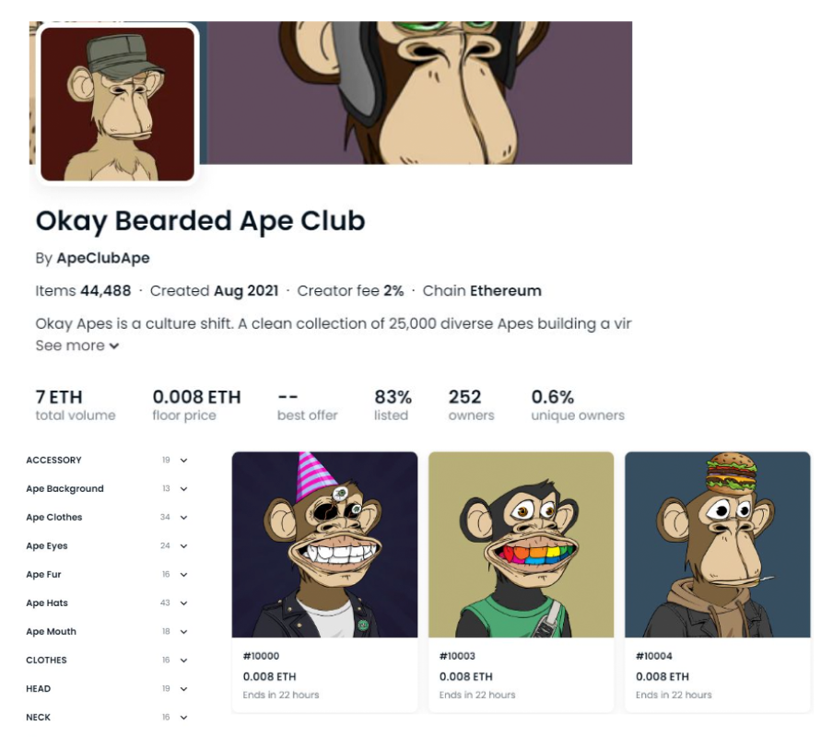This screenshot has width=821, height=737.
Task: Expand the CLOTHES filter chevron
Action: (184, 661)
